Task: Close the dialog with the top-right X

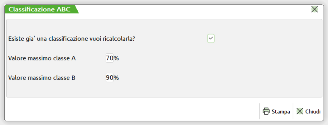Action: [315, 9]
